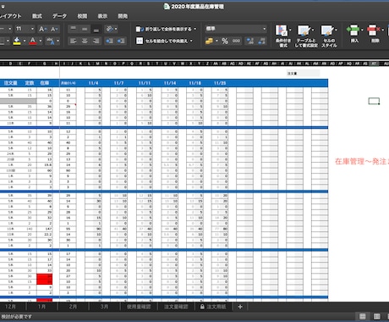Switch to the 注文量確認 sheet tab

176,307
